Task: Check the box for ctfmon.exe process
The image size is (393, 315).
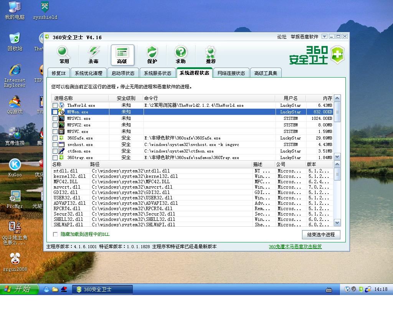Action: click(55, 151)
